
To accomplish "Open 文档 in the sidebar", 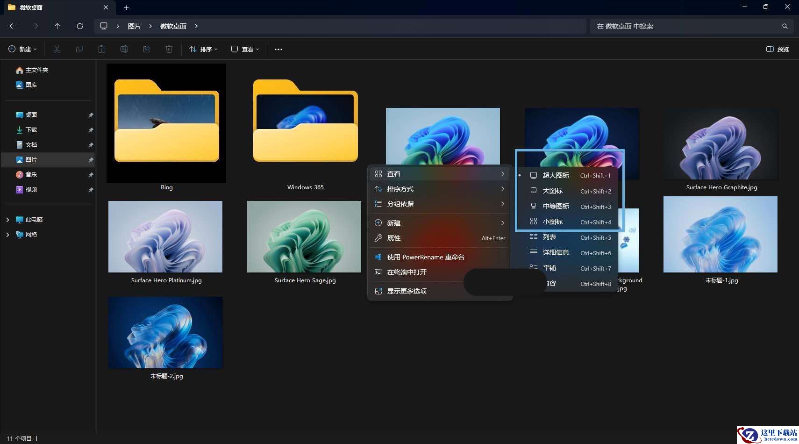I will point(27,145).
